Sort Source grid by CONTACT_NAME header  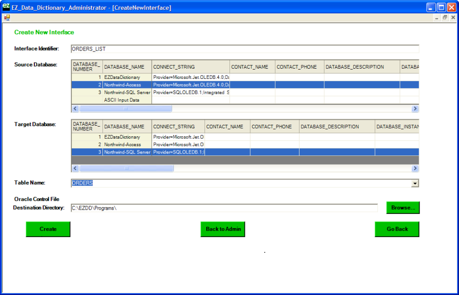252,67
